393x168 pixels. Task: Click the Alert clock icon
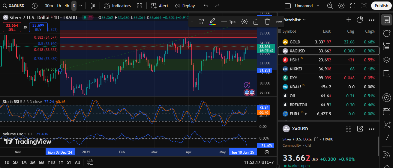pos(154,6)
